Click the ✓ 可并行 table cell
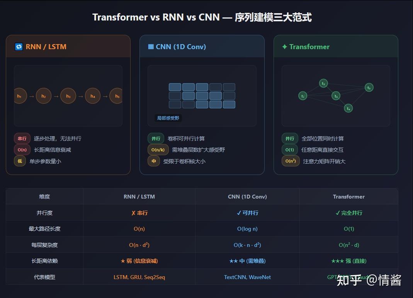Screen dimensions: 413x298 pos(247,213)
